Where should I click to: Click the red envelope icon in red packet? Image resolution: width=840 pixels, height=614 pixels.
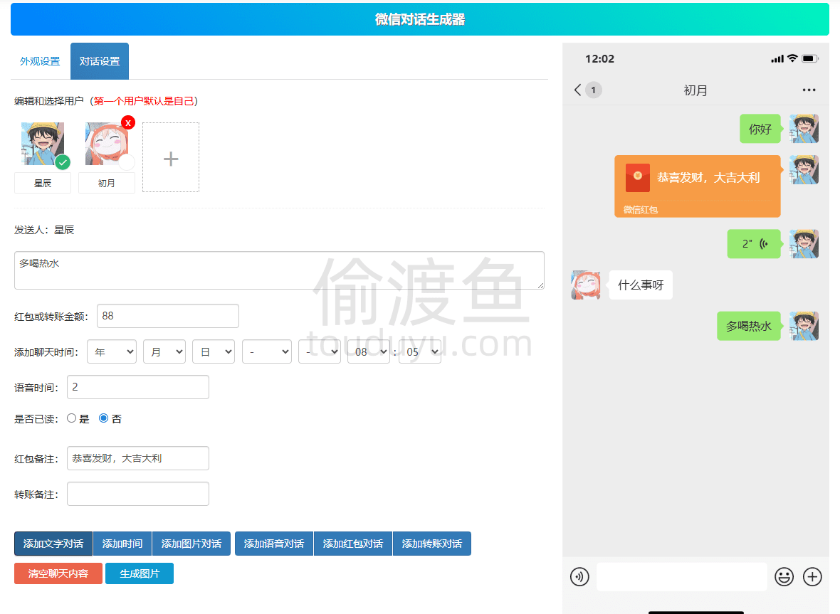(638, 177)
